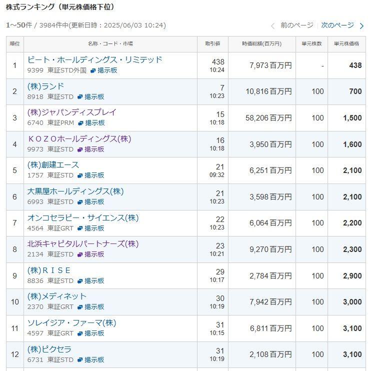Open 北浜キャピタルパートナーズ(株) stock link

(x=83, y=243)
